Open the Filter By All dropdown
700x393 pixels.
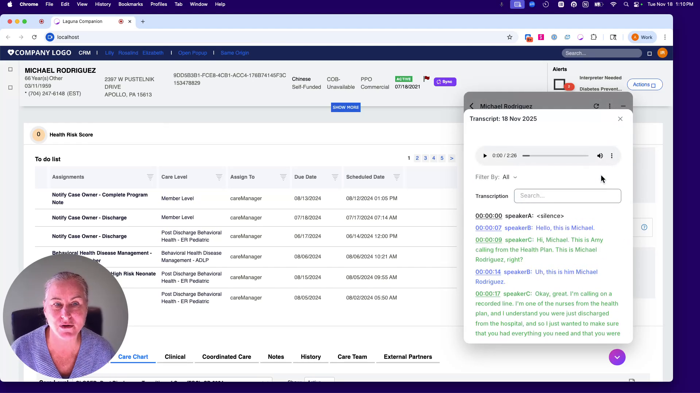coord(509,177)
